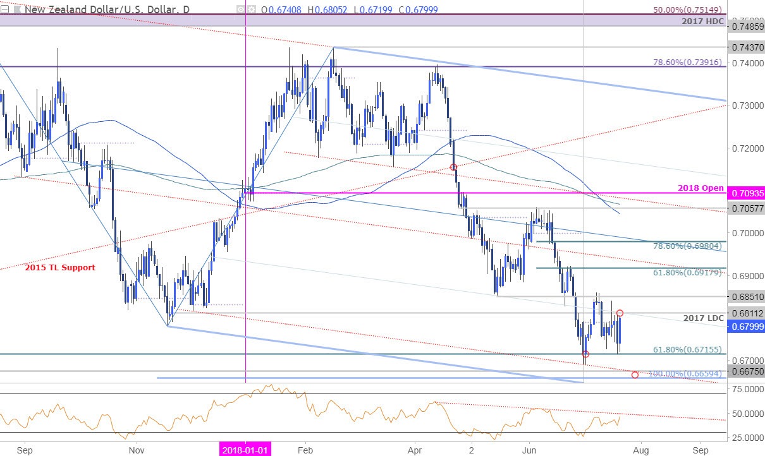Click the 78.60%(0.69804) retracement label

(689, 247)
